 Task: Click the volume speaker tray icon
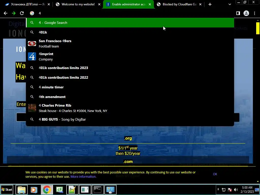point(236,190)
